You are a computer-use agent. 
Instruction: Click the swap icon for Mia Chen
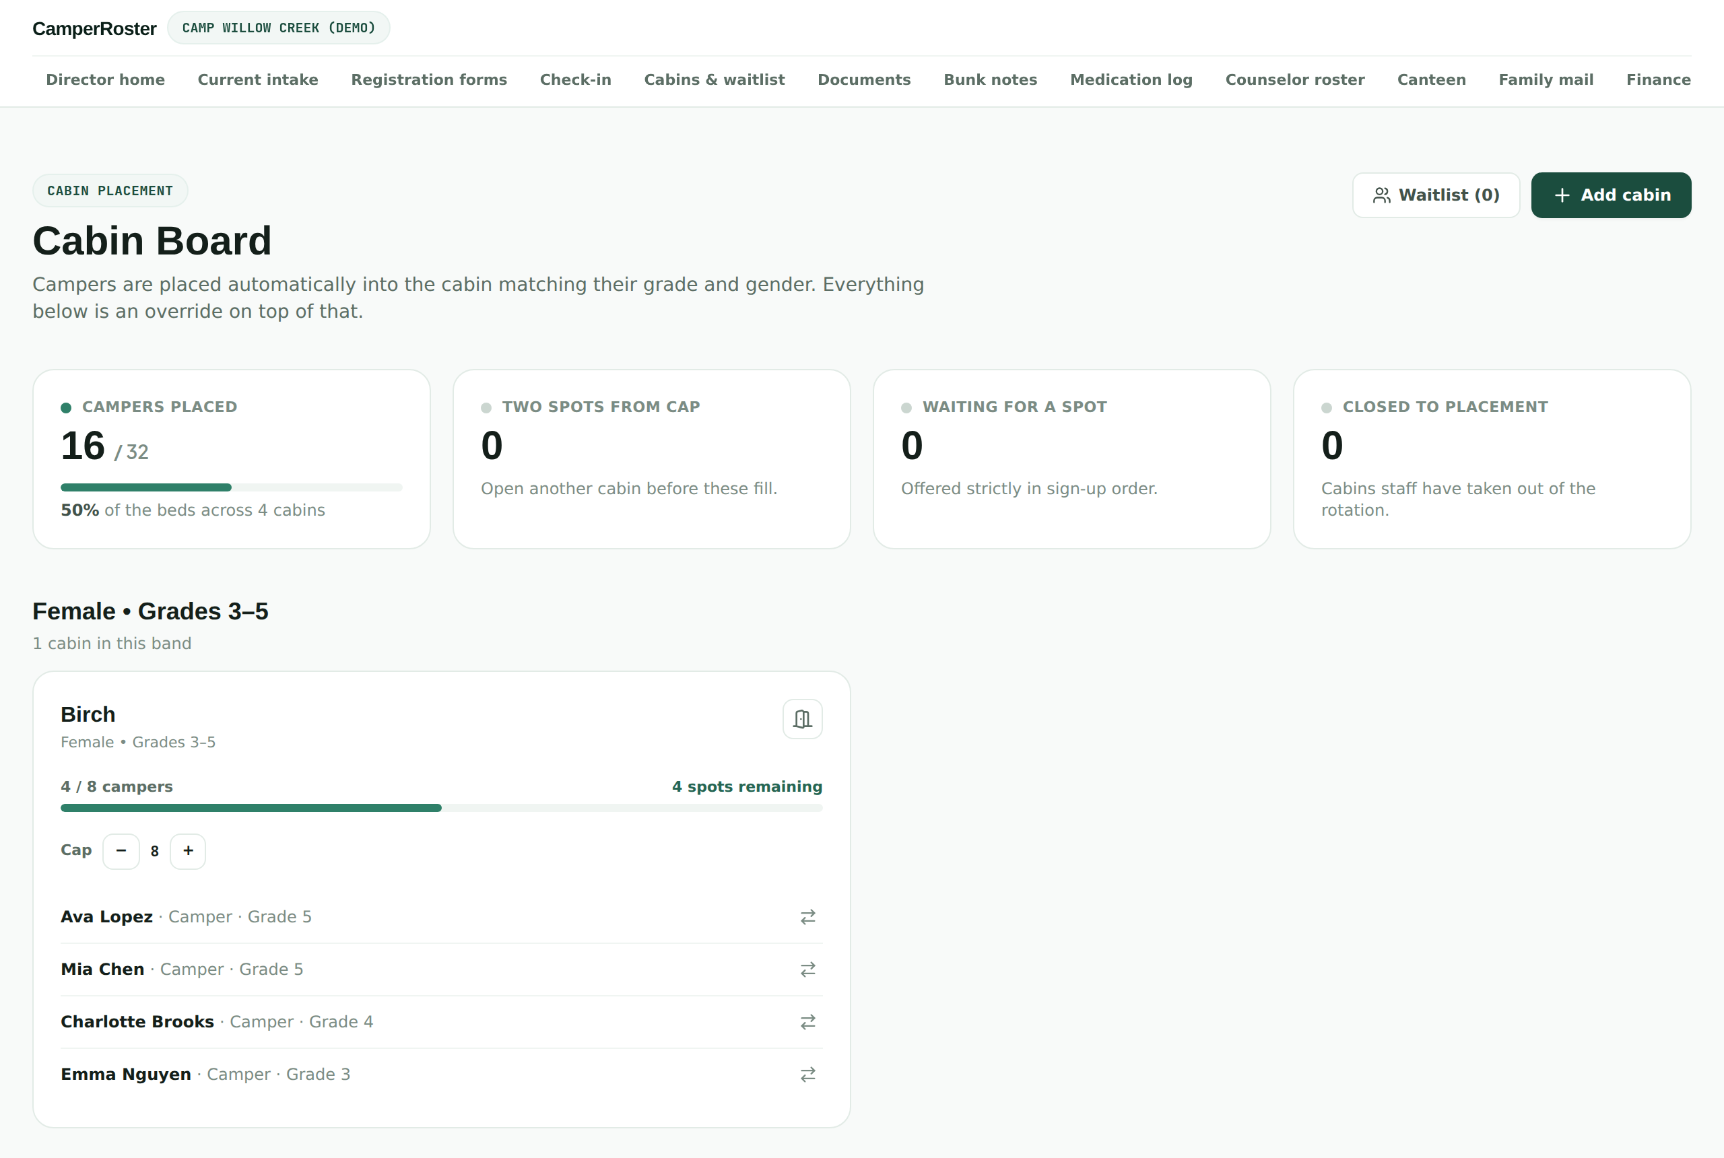[x=807, y=969]
